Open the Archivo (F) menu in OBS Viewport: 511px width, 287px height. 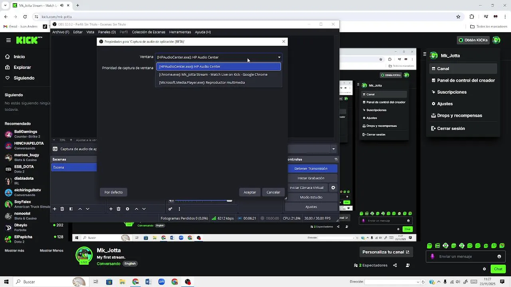(x=61, y=32)
